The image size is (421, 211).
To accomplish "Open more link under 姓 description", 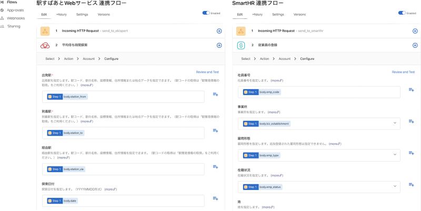I will [268, 207].
